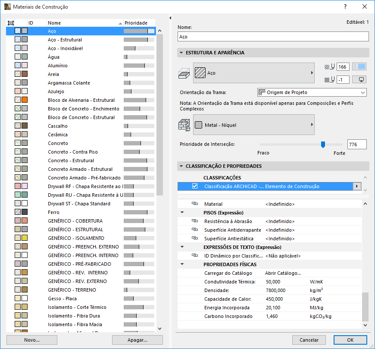
Task: Collapse the Classificação e Propriedades section
Action: pos(181,166)
